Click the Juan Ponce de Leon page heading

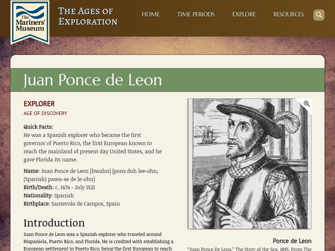click(93, 80)
